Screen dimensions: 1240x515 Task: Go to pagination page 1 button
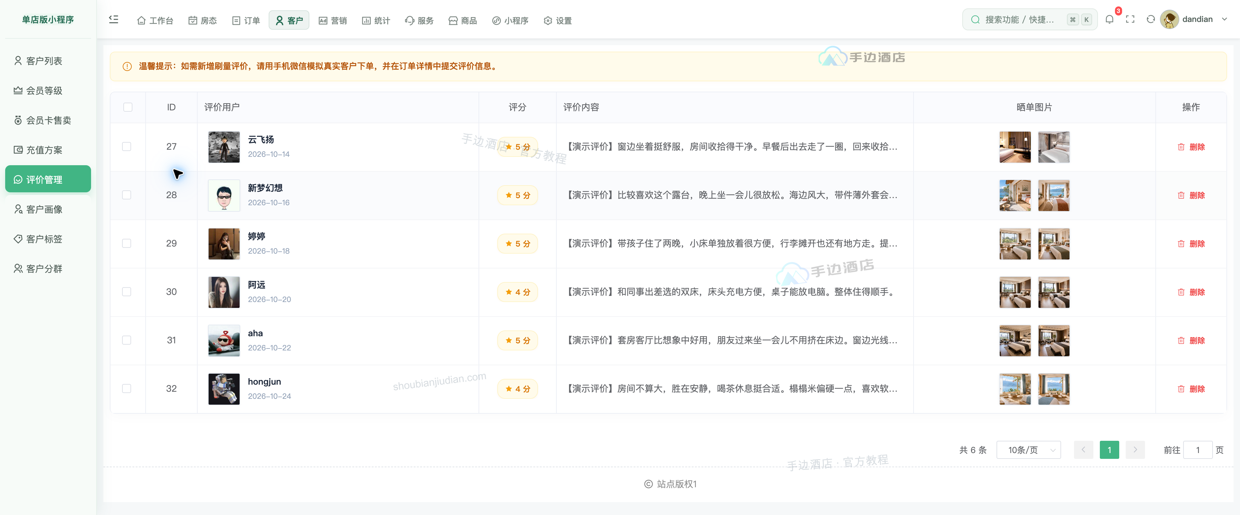coord(1109,449)
